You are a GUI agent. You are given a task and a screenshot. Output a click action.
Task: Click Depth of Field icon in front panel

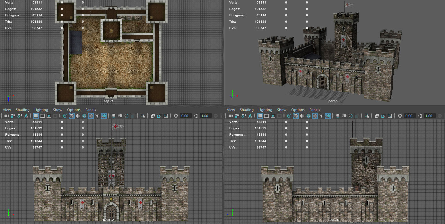(x=133, y=116)
